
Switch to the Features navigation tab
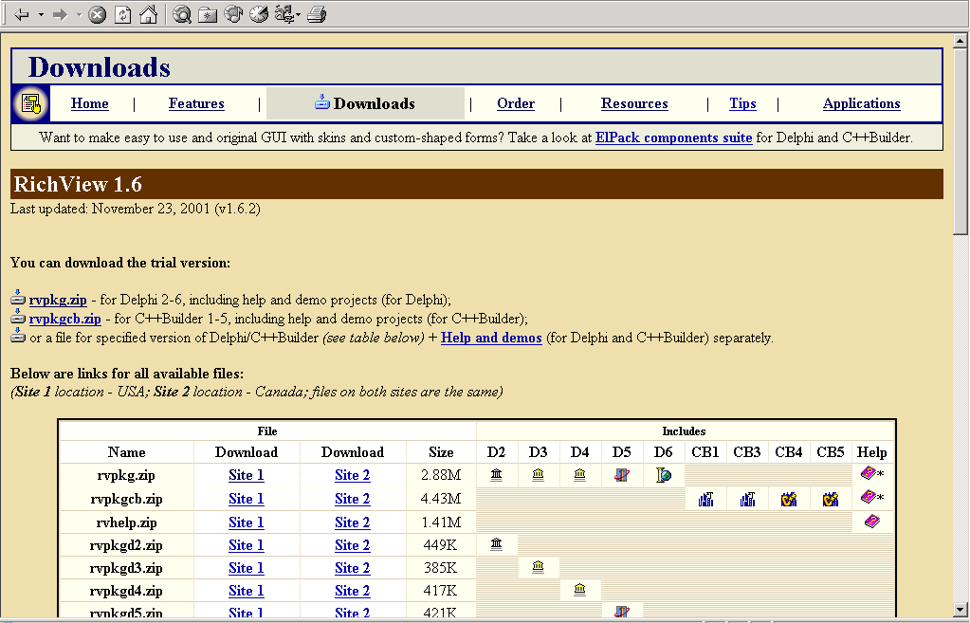[196, 104]
